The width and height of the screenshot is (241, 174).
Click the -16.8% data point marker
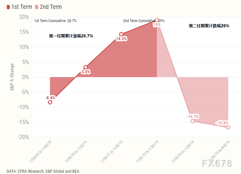(x=228, y=127)
